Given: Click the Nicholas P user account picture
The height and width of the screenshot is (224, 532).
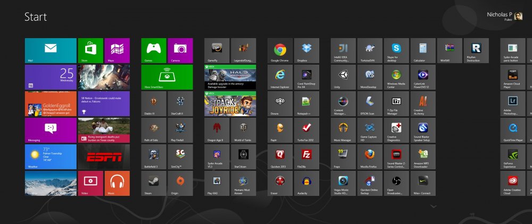Looking at the screenshot, I should click(518, 16).
